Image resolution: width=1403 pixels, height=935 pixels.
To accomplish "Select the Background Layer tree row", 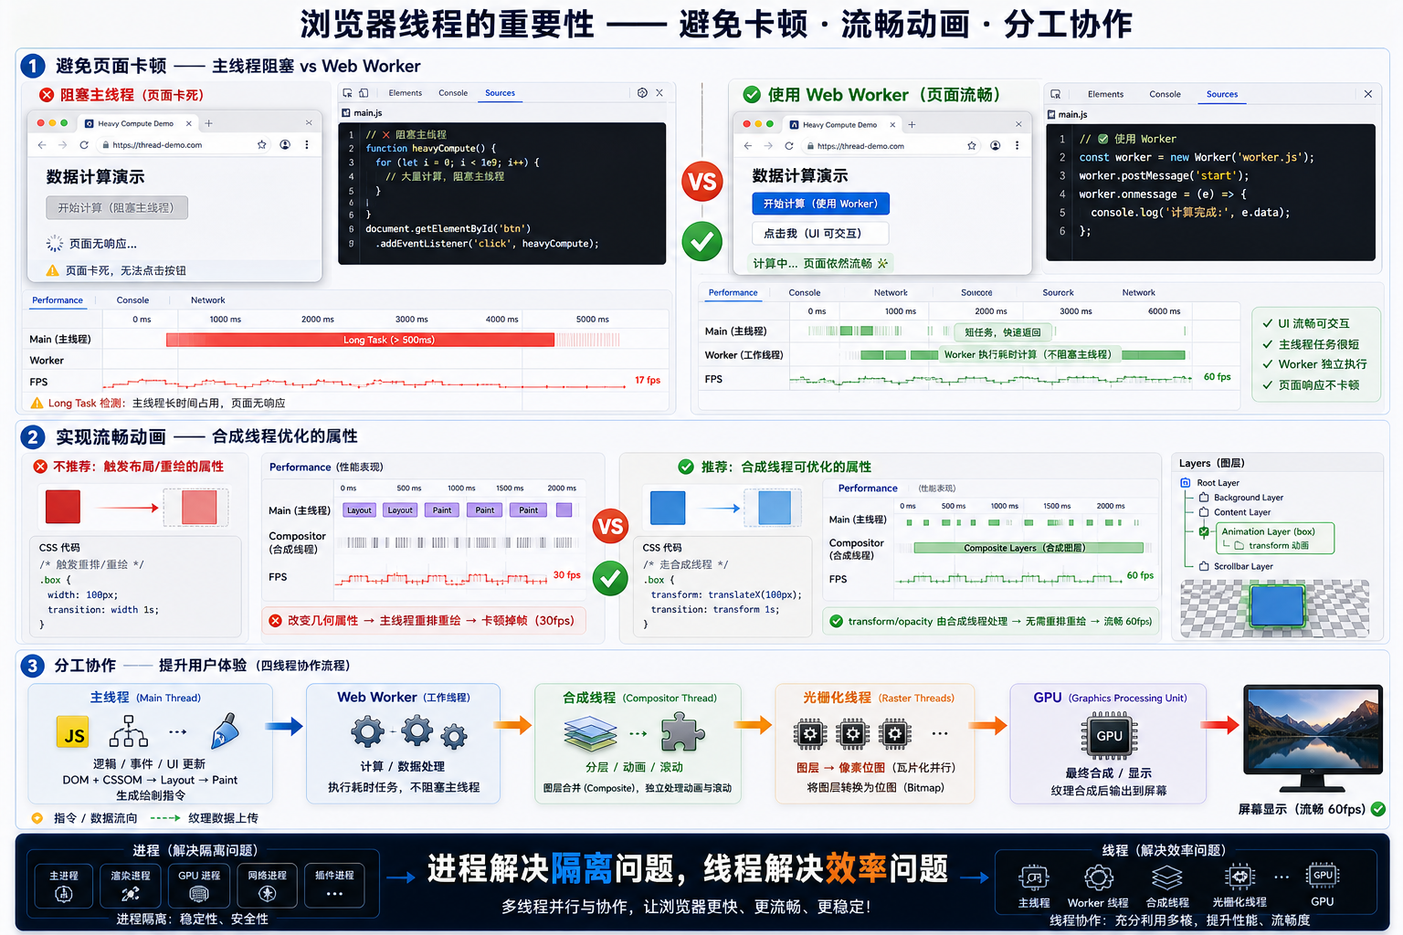I will coord(1240,498).
